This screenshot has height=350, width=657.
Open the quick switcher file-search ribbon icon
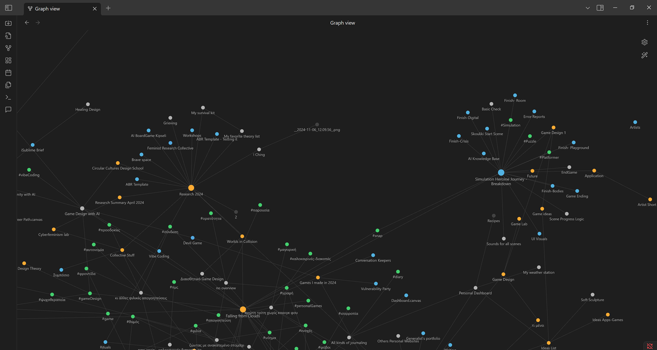pos(8,36)
